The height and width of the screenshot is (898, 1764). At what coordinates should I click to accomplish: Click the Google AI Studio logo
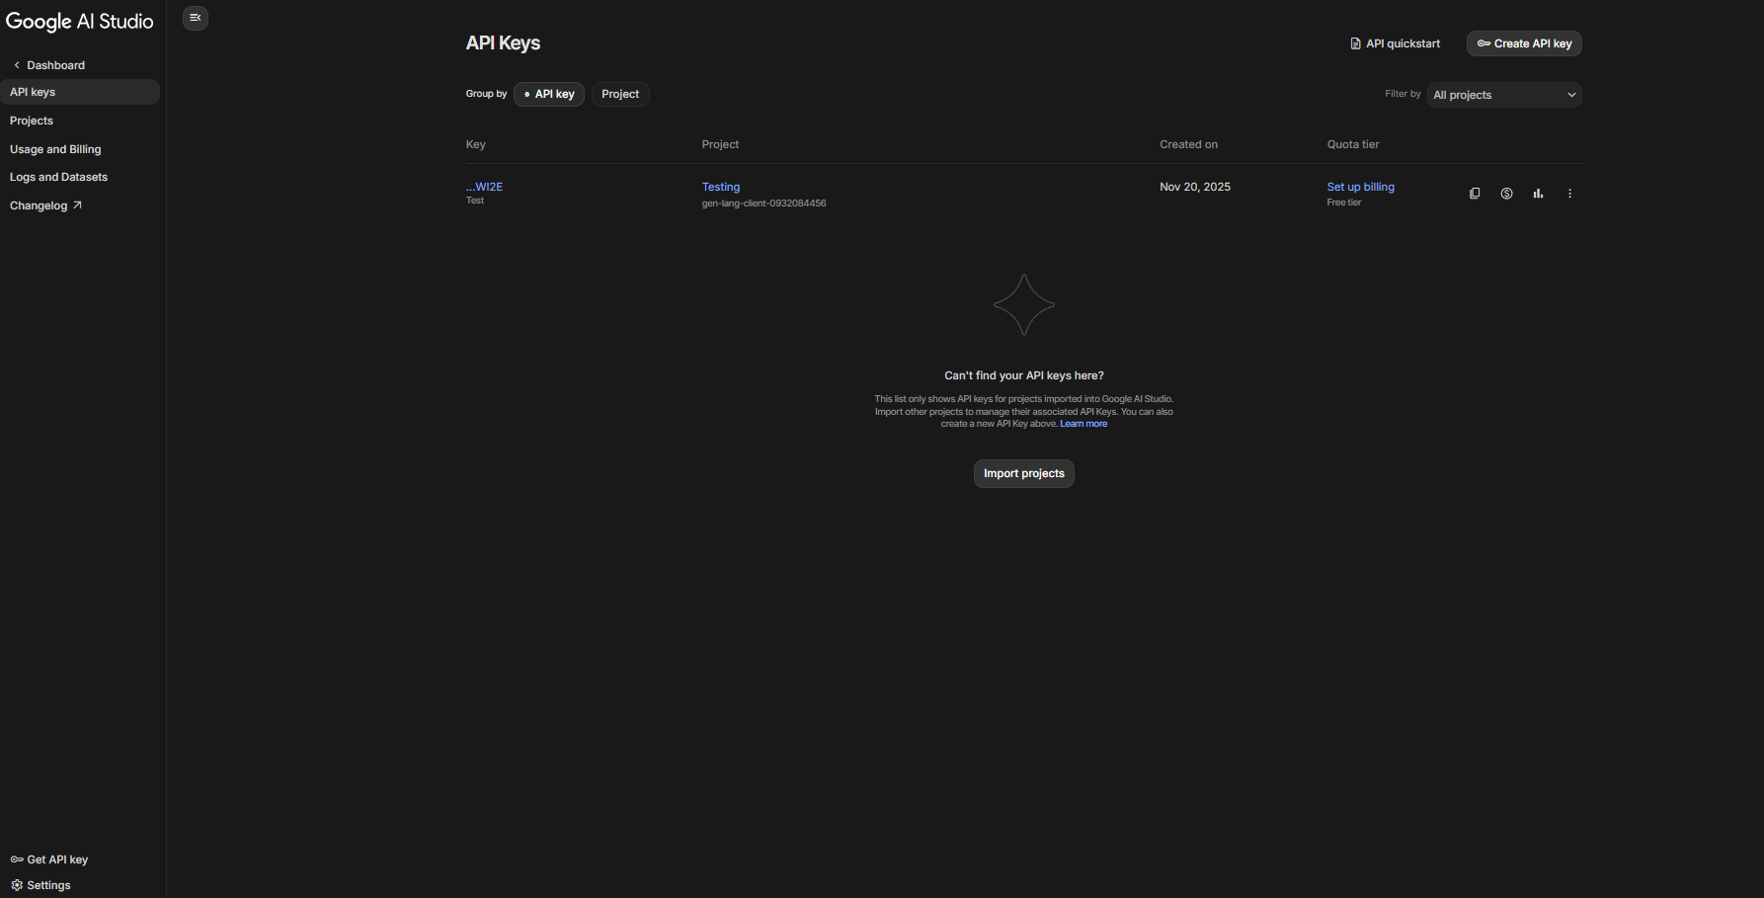80,22
